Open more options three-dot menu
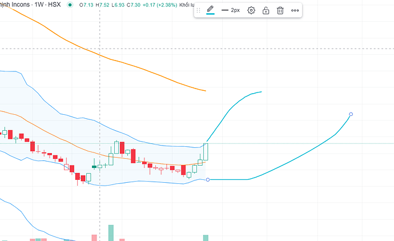394x241 pixels. pyautogui.click(x=295, y=10)
